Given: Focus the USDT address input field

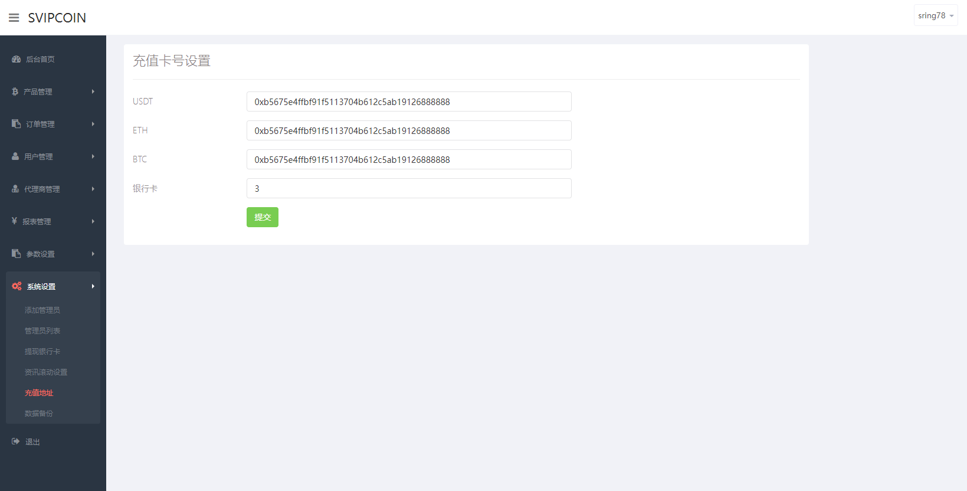Looking at the screenshot, I should coord(408,102).
